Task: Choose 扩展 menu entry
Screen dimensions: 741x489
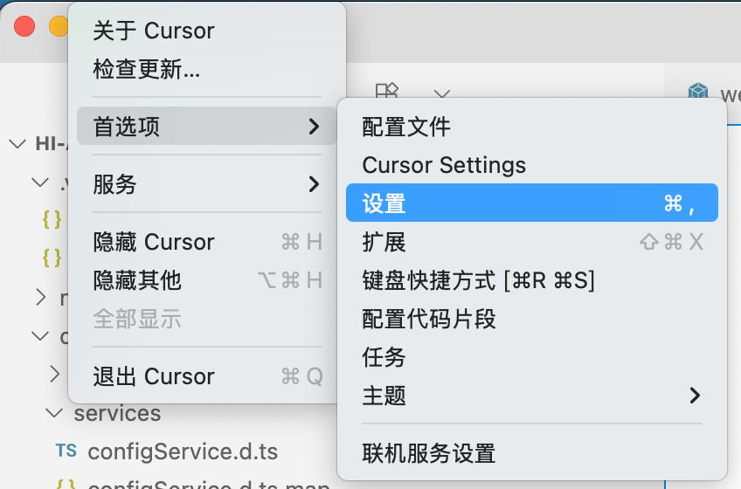Action: (384, 242)
